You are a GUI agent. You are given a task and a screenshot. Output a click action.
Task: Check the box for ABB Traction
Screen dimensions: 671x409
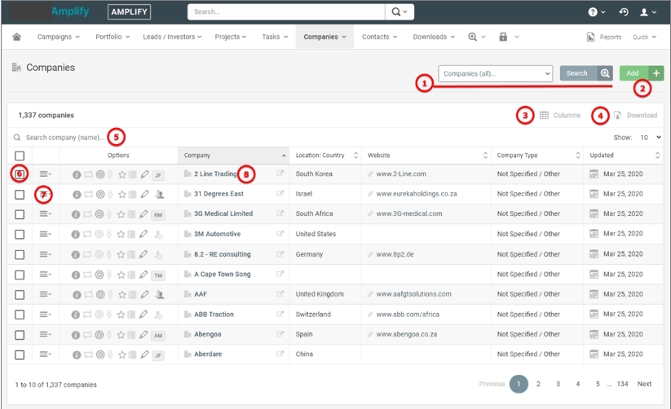(20, 314)
